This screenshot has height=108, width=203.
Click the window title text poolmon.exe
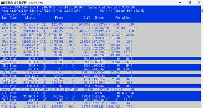point(36,3)
